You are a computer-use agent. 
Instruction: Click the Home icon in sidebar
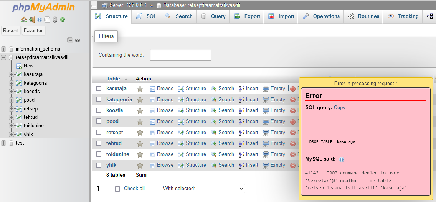[24, 20]
